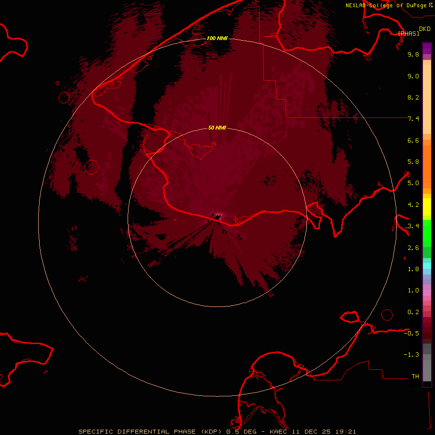Click the DKD label above the color scale
435x435 pixels.
425,29
